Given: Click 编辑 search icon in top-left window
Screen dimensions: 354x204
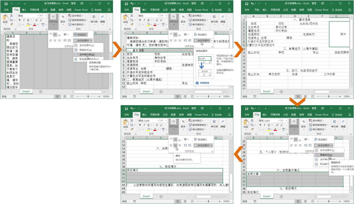Looking at the screenshot, I should (102, 17).
